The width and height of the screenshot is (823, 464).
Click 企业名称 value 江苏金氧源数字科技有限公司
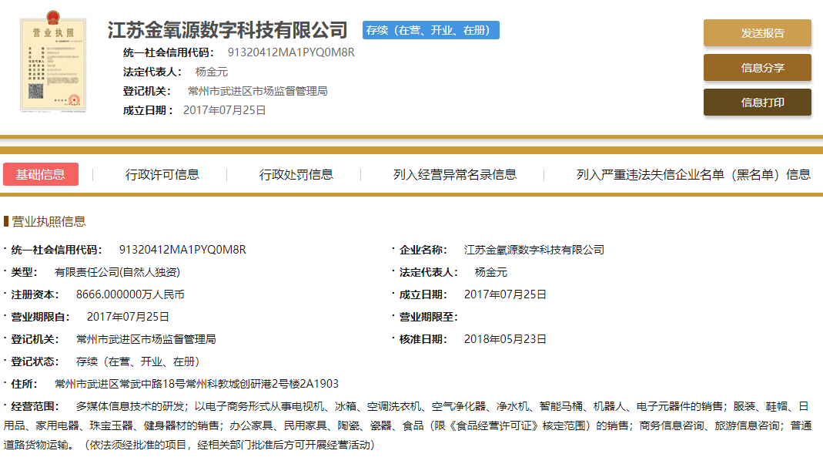pyautogui.click(x=534, y=250)
